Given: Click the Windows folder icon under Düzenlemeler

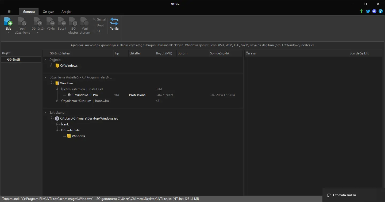Looking at the screenshot, I should tap(69, 136).
